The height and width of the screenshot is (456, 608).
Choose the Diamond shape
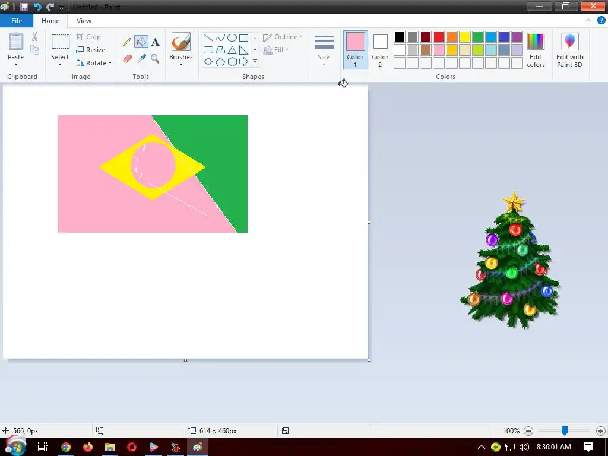[208, 62]
